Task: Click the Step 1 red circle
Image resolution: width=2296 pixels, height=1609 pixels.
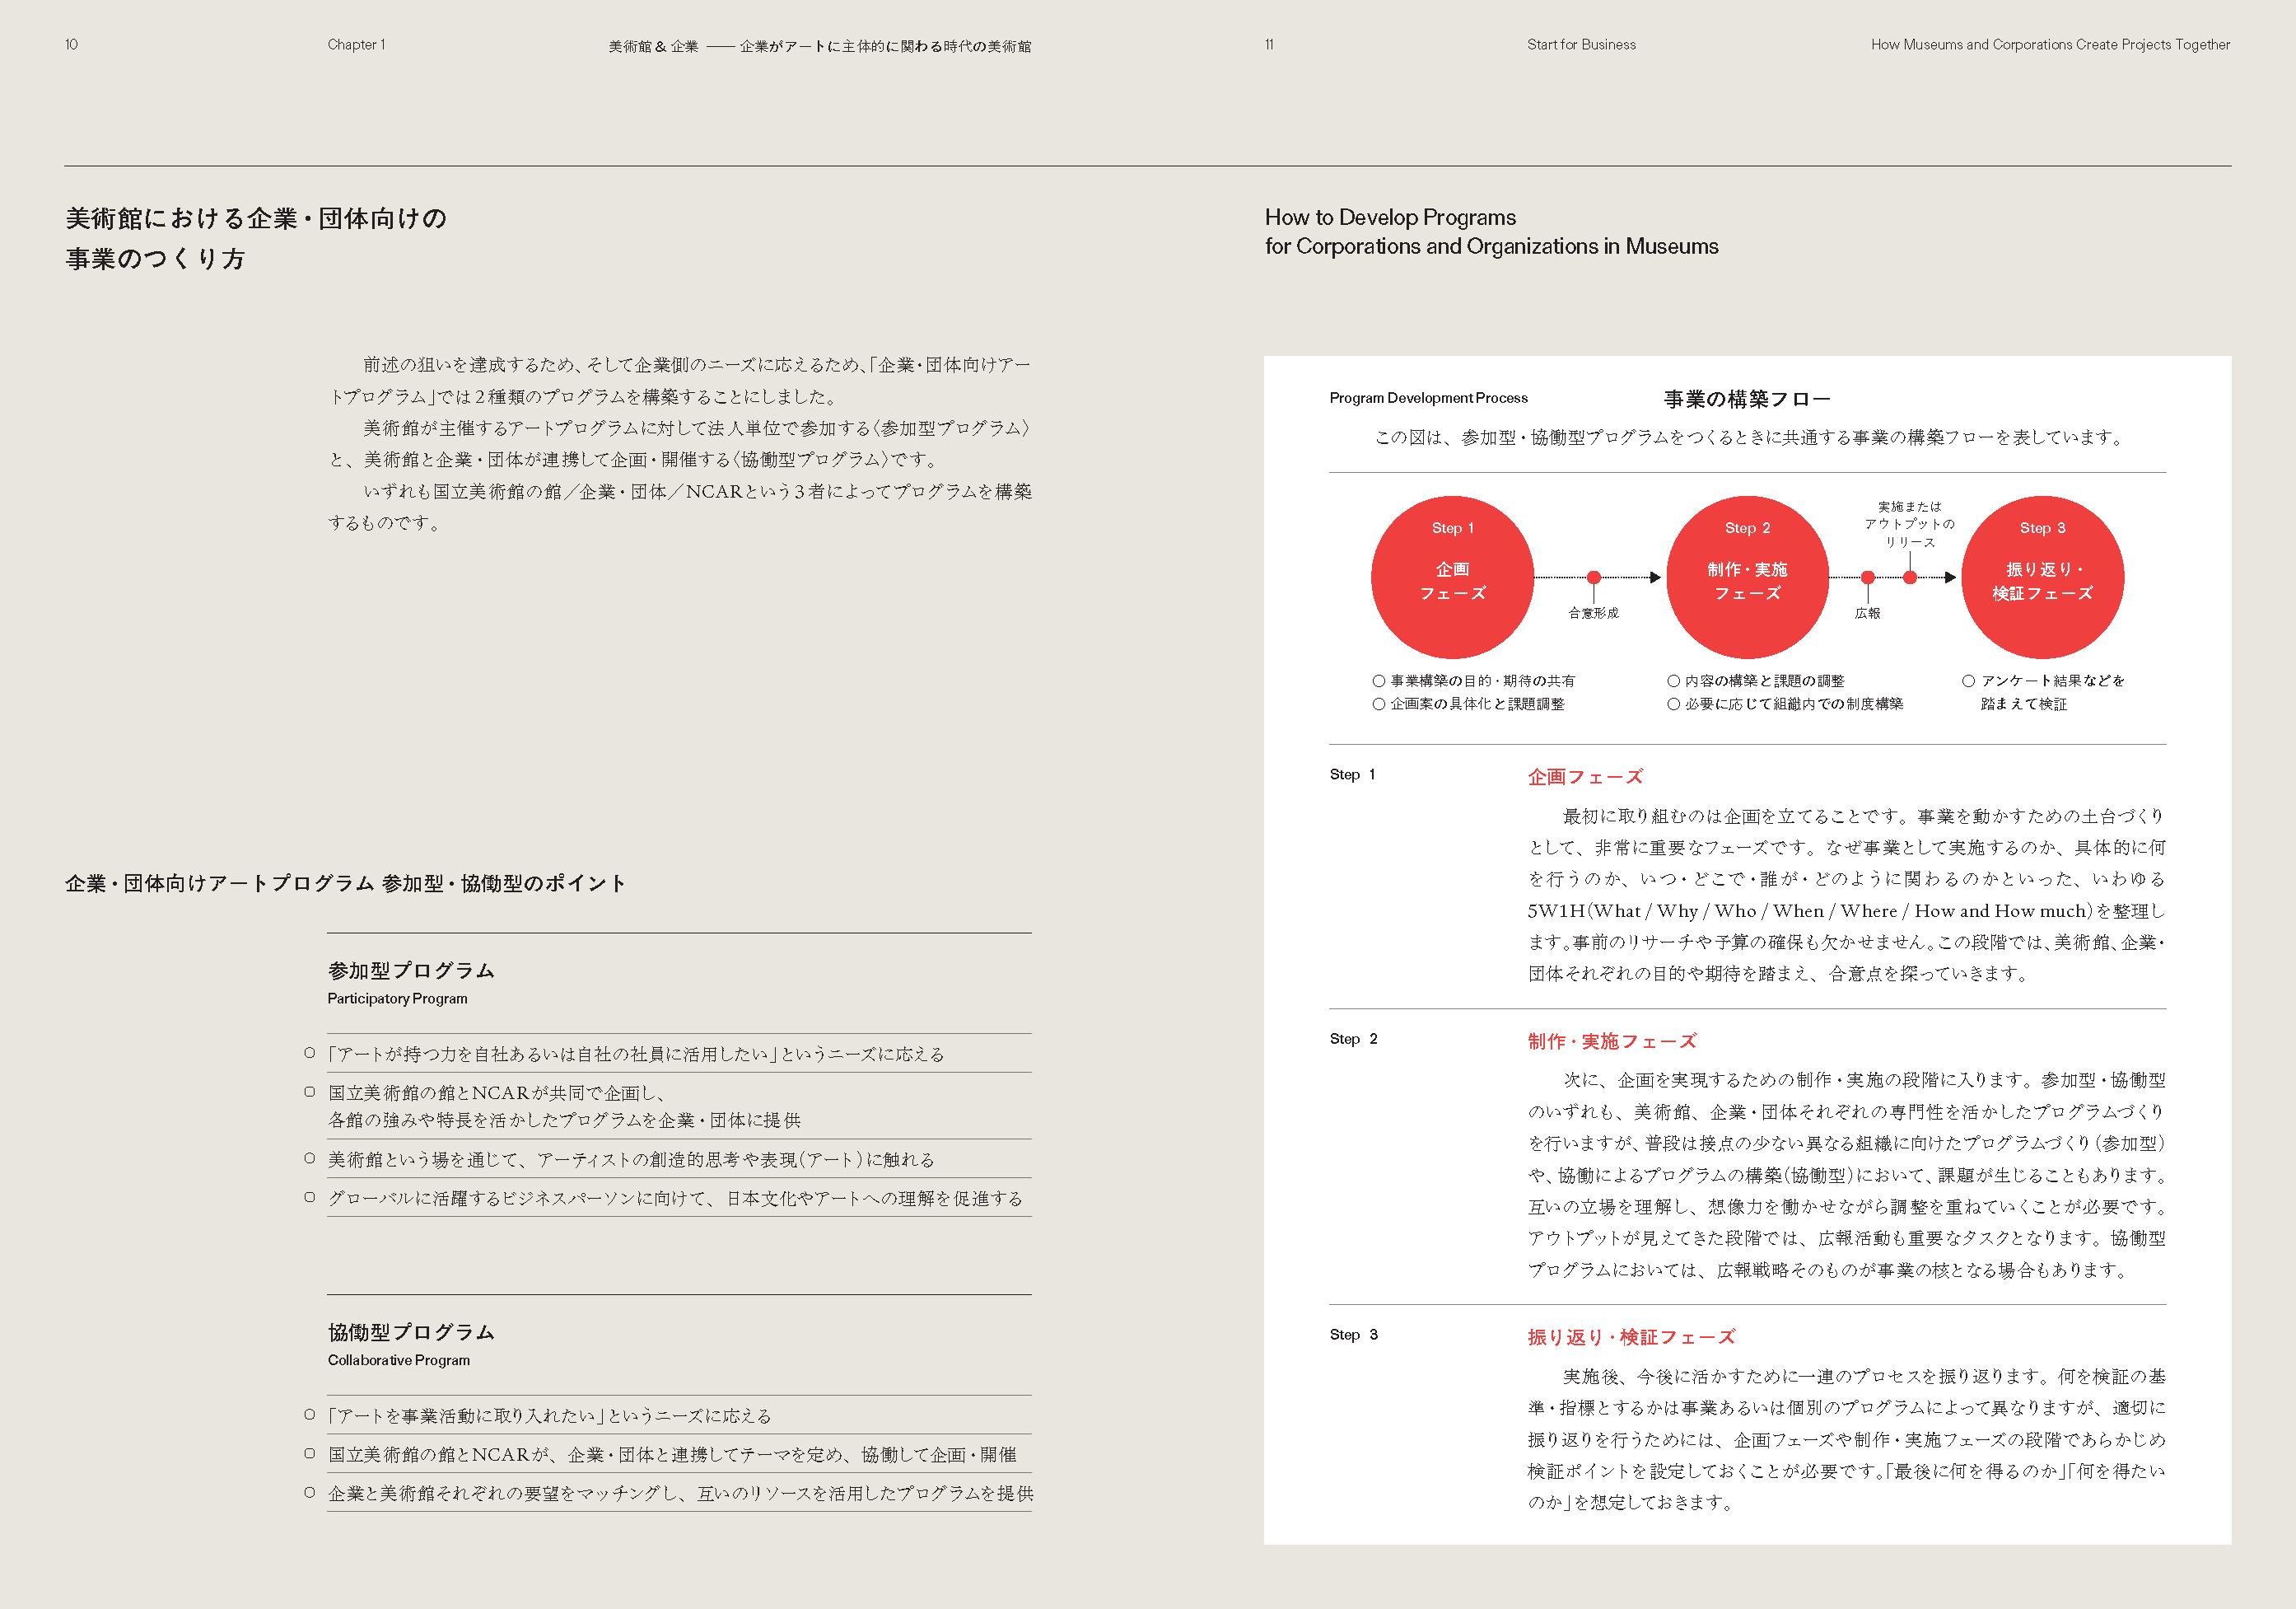Action: coord(1452,578)
